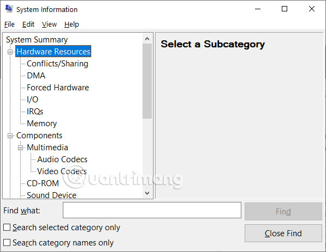Screen dimensions: 326x252
Task: Select the DMA subcategory
Action: coord(36,76)
